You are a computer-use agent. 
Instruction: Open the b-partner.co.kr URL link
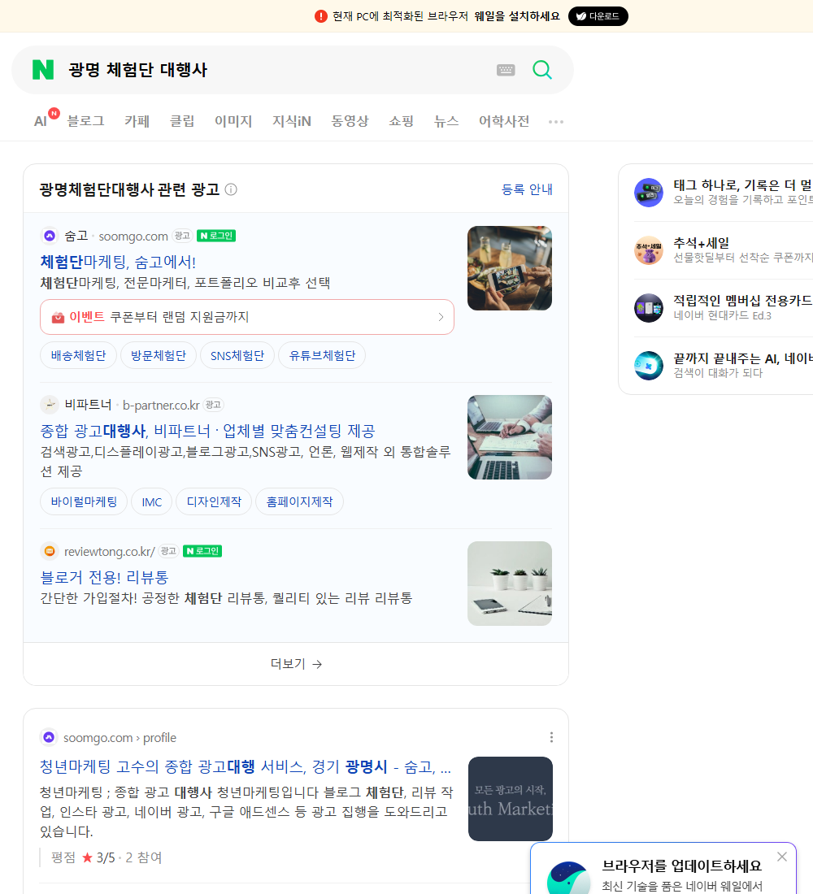162,406
